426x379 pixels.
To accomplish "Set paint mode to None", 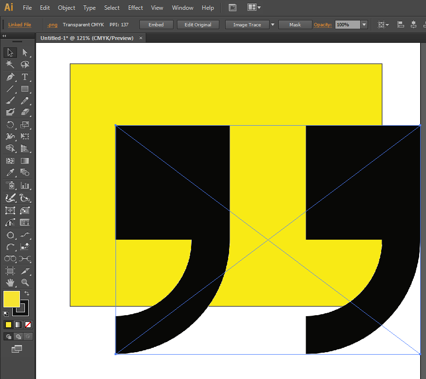I will [28, 324].
